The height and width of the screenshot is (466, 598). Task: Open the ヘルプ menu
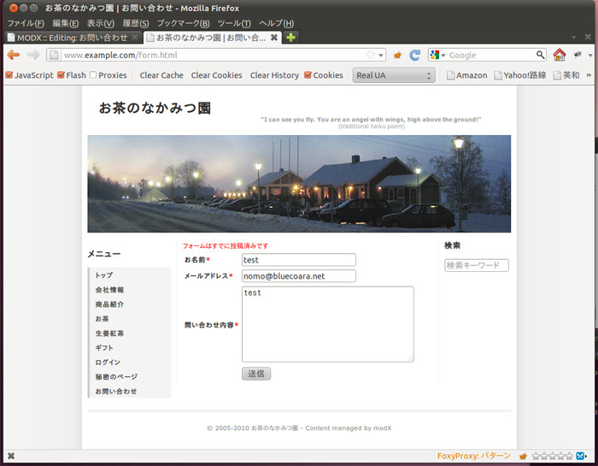click(277, 23)
